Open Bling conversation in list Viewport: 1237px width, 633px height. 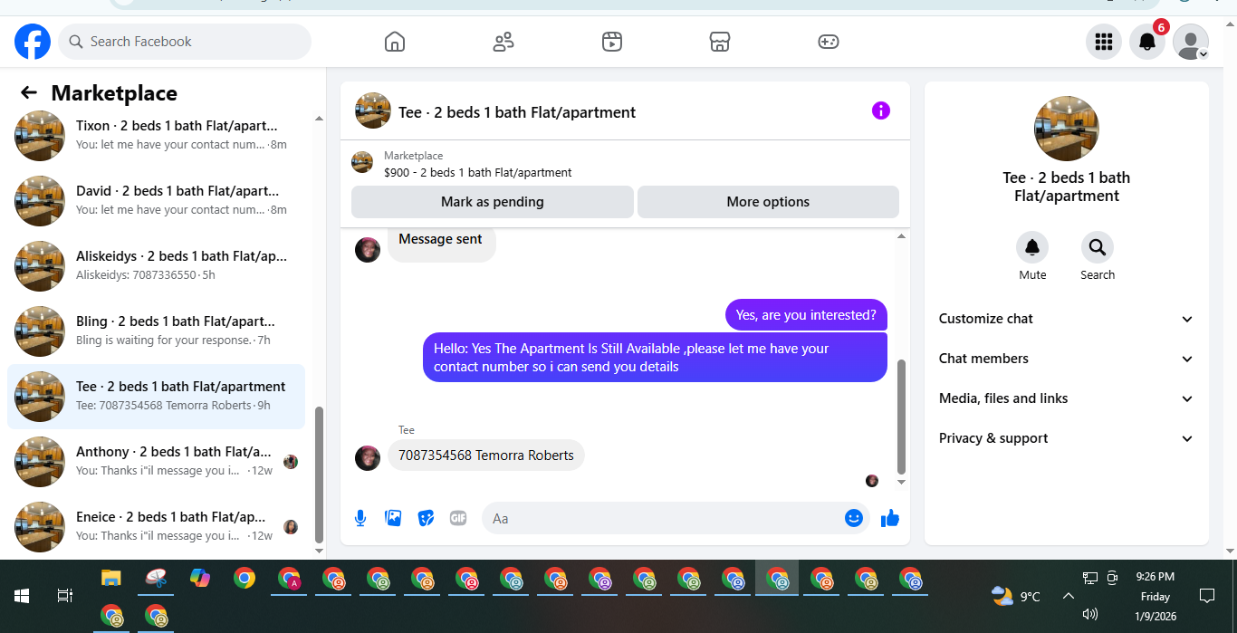(156, 331)
